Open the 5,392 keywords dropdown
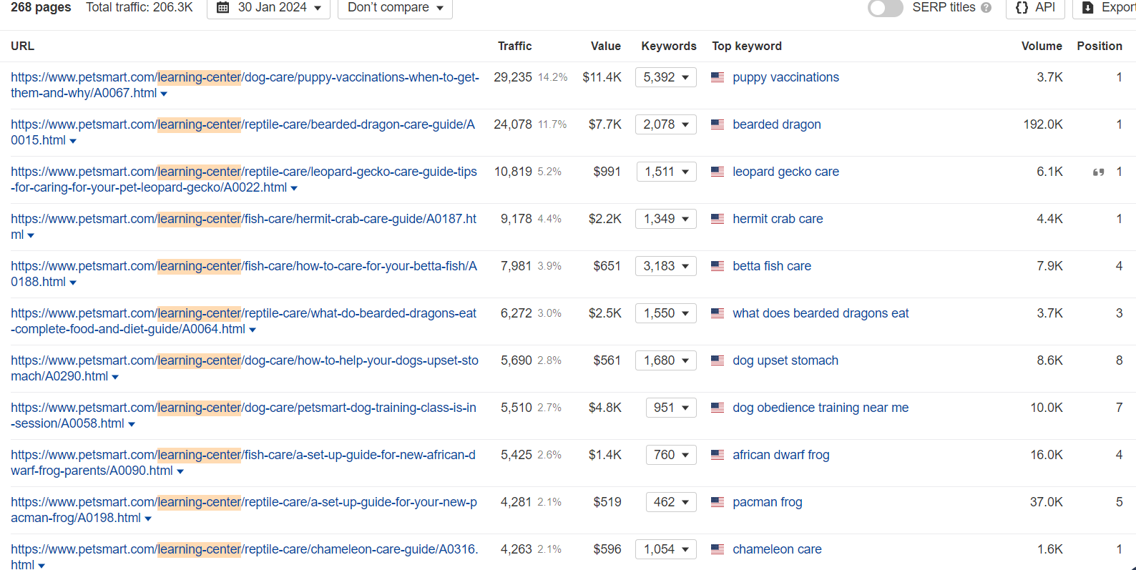Image resolution: width=1136 pixels, height=570 pixels. pos(666,77)
